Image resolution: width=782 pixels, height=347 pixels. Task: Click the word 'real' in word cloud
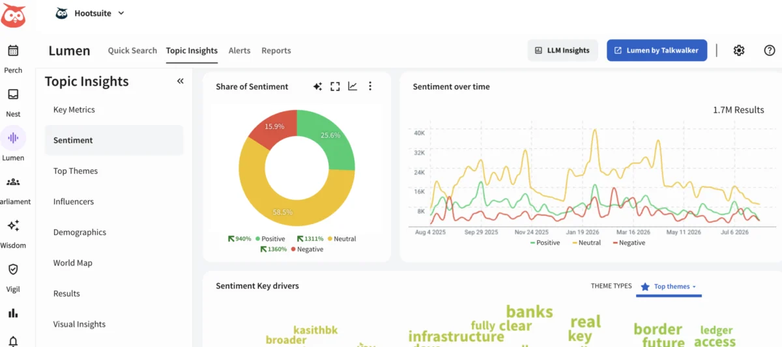tap(585, 322)
